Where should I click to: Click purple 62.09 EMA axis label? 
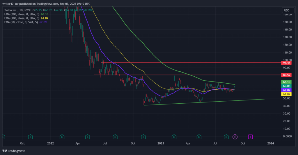coord(286,90)
